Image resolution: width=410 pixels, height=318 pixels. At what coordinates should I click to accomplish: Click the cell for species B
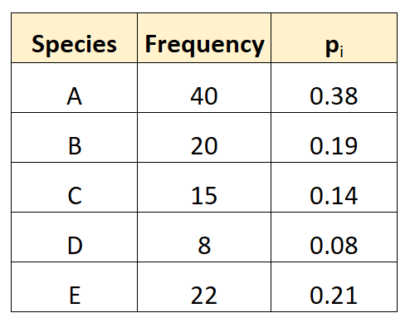(74, 138)
